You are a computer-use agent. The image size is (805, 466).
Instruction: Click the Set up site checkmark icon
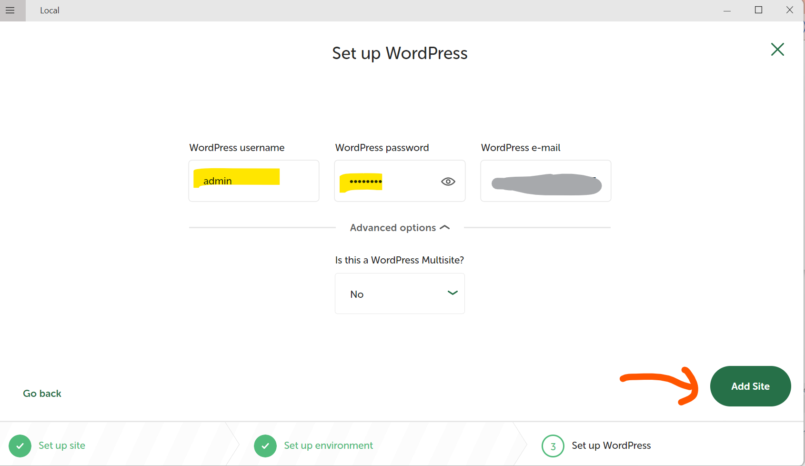20,446
